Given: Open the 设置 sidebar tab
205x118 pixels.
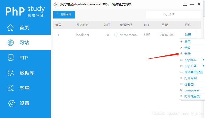Looking at the screenshot, I should [25, 103].
